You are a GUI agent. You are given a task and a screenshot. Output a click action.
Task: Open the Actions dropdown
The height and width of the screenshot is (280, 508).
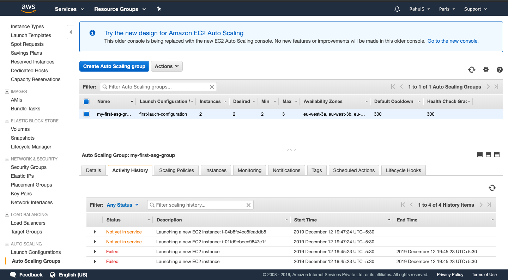[x=167, y=66]
